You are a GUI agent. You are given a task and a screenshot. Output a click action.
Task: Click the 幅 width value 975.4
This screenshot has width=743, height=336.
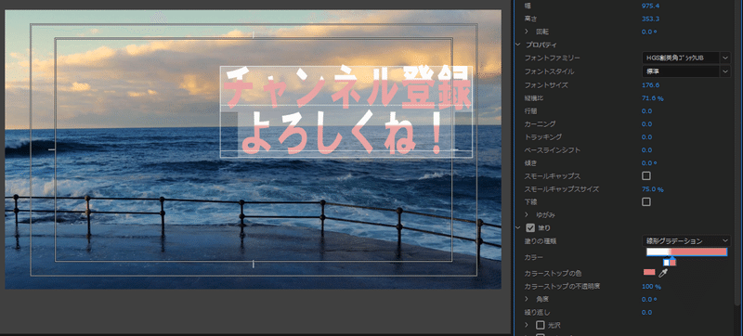650,6
